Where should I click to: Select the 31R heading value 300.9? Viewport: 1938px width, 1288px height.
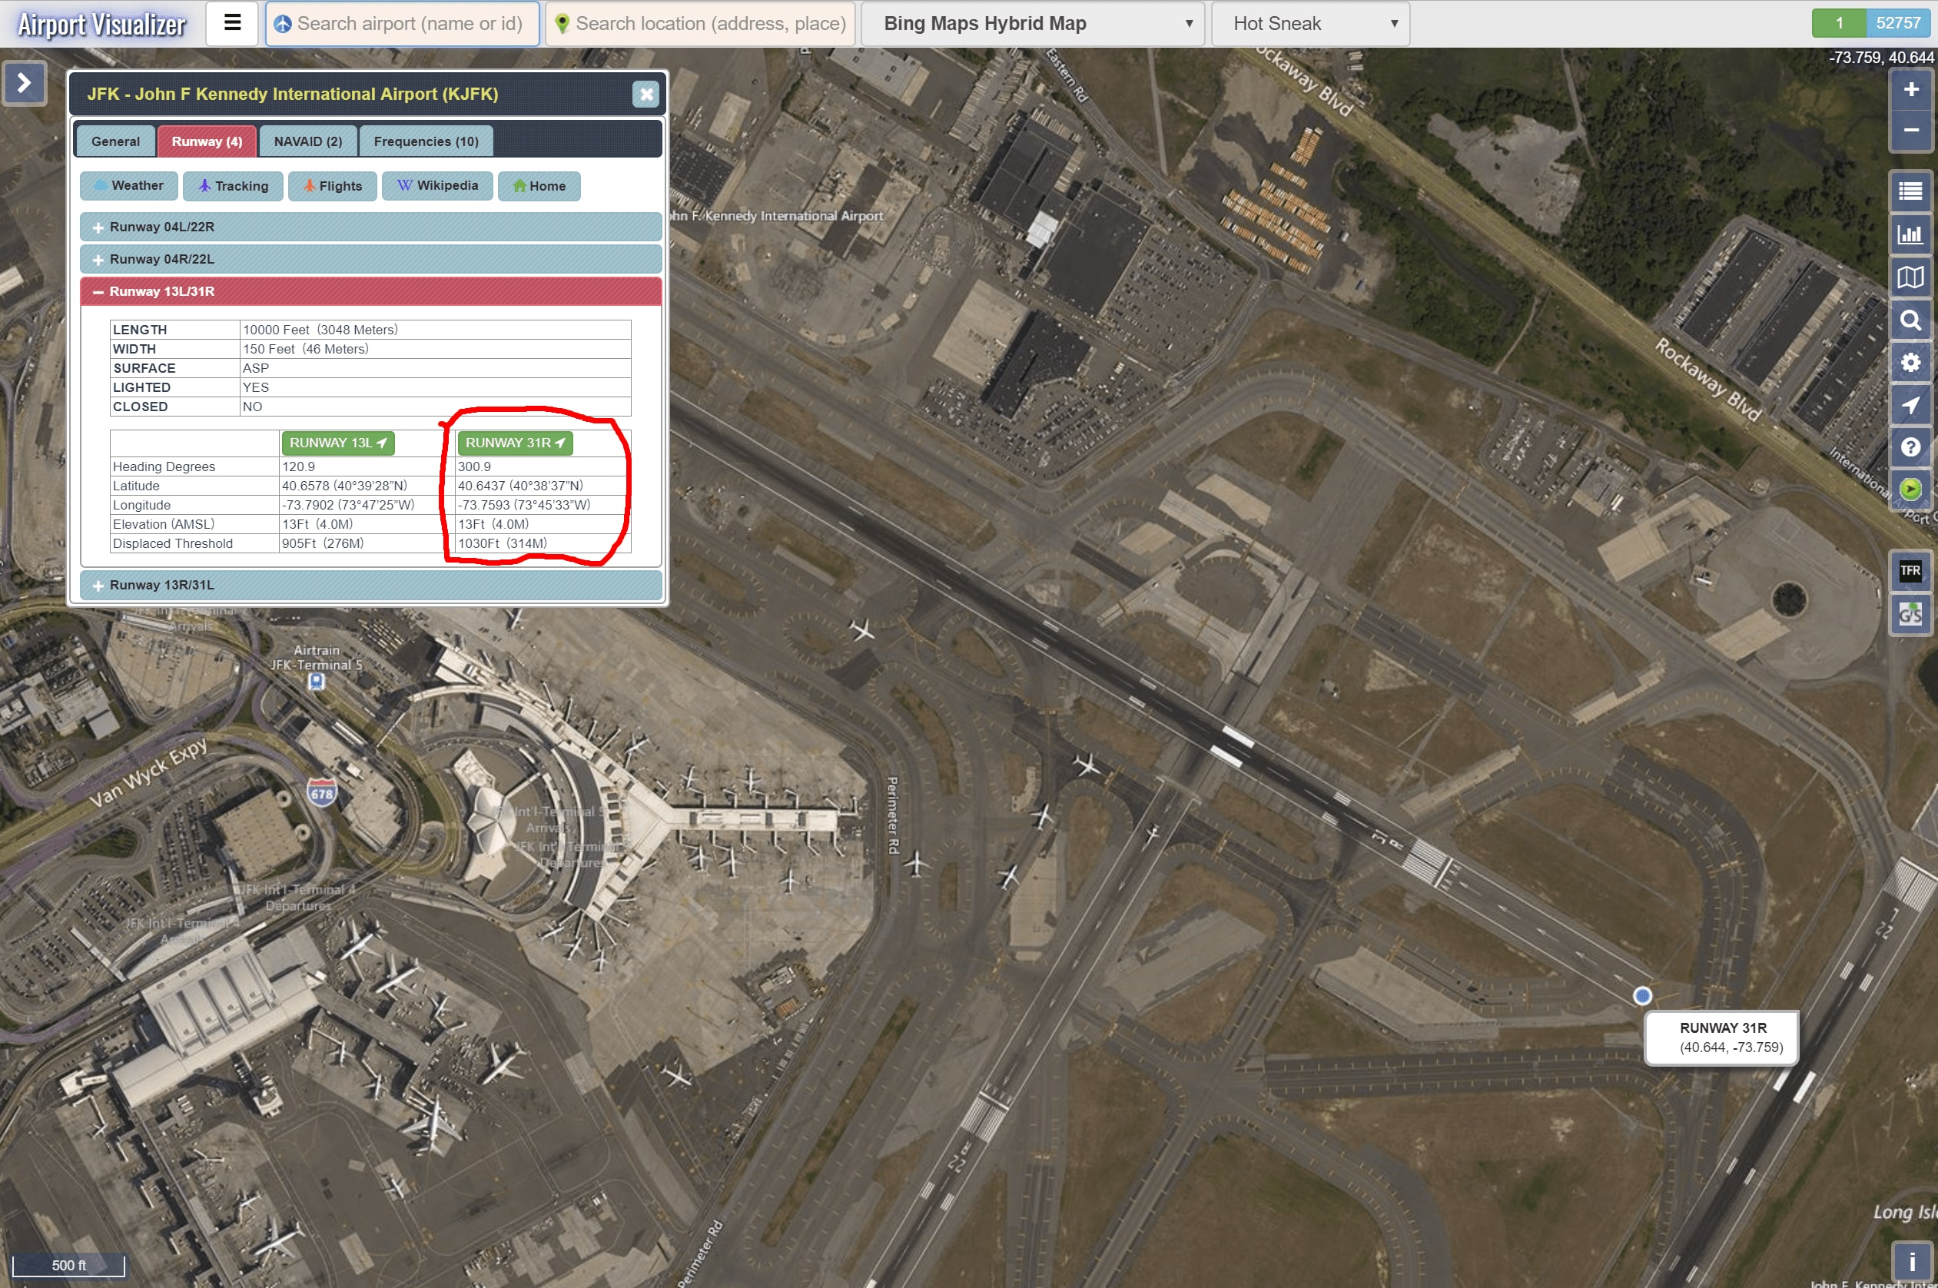coord(475,466)
